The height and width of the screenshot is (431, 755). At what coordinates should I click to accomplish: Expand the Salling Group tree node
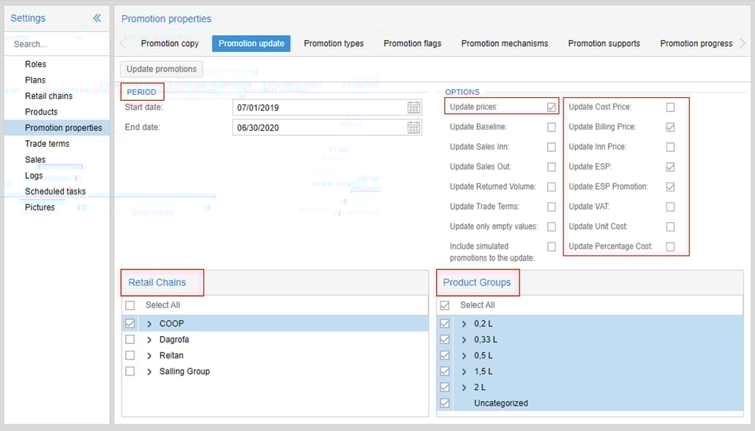[x=149, y=372]
